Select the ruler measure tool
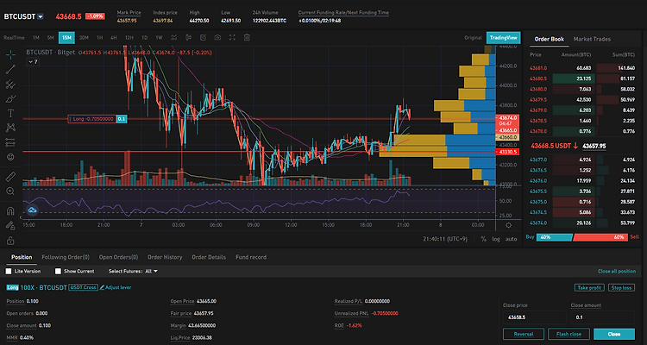 (x=10, y=177)
